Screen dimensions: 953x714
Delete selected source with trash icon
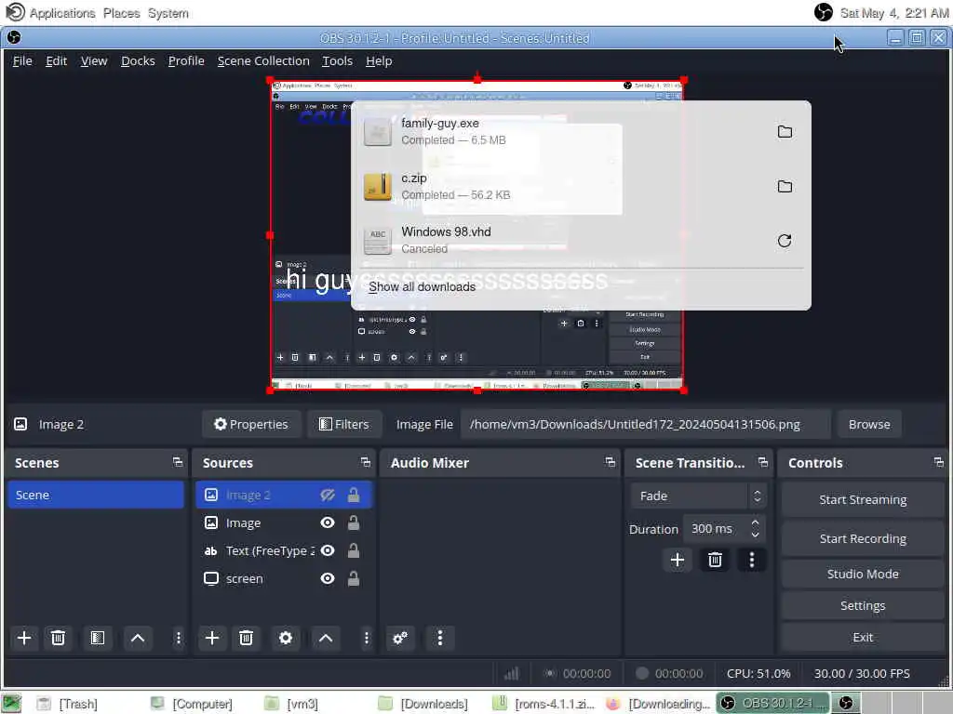(246, 638)
